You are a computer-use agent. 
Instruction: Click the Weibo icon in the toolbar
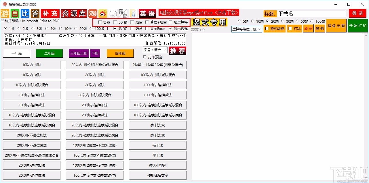pyautogui.click(x=103, y=13)
